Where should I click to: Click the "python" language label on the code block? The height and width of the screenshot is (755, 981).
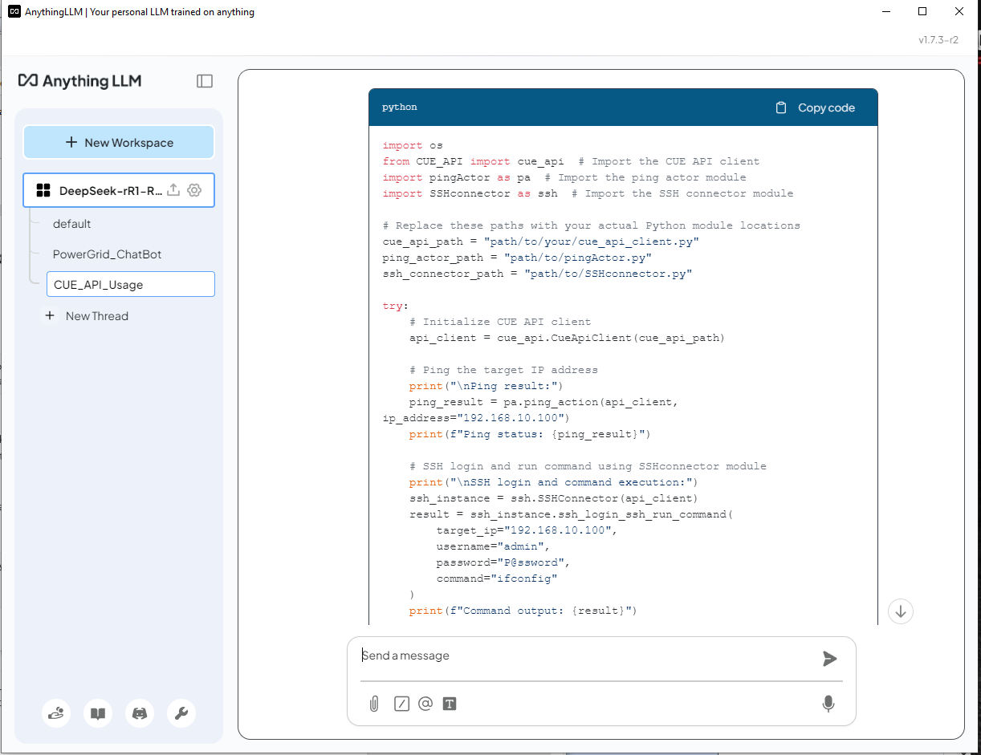pyautogui.click(x=400, y=108)
